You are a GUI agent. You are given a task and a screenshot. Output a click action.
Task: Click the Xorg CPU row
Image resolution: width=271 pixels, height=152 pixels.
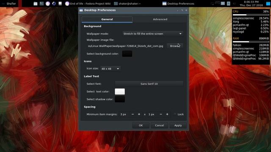tap(251, 22)
